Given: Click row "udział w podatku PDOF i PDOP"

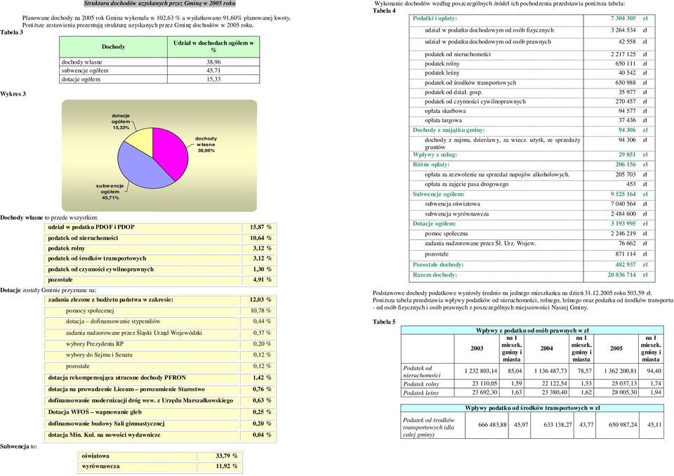Looking at the screenshot, I should coord(160,227).
